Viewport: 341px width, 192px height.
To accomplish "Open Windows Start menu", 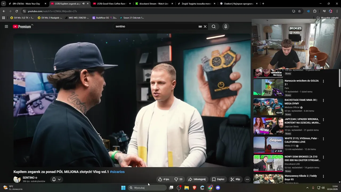I will point(123,188).
